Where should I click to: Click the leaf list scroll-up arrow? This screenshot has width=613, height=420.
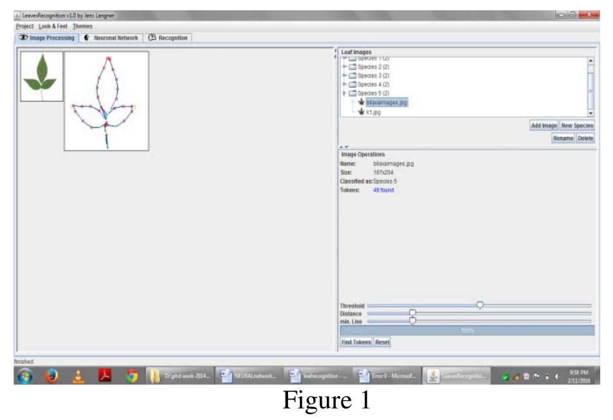click(590, 61)
